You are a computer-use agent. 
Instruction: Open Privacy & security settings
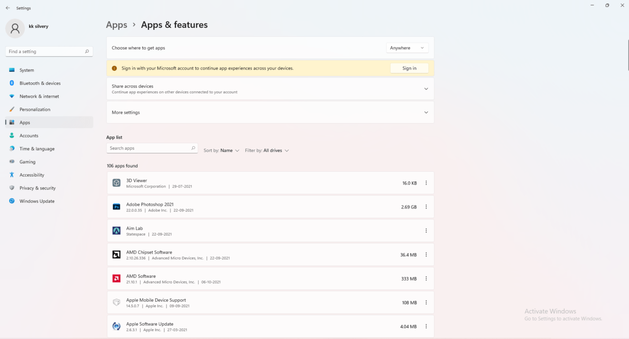(49, 188)
